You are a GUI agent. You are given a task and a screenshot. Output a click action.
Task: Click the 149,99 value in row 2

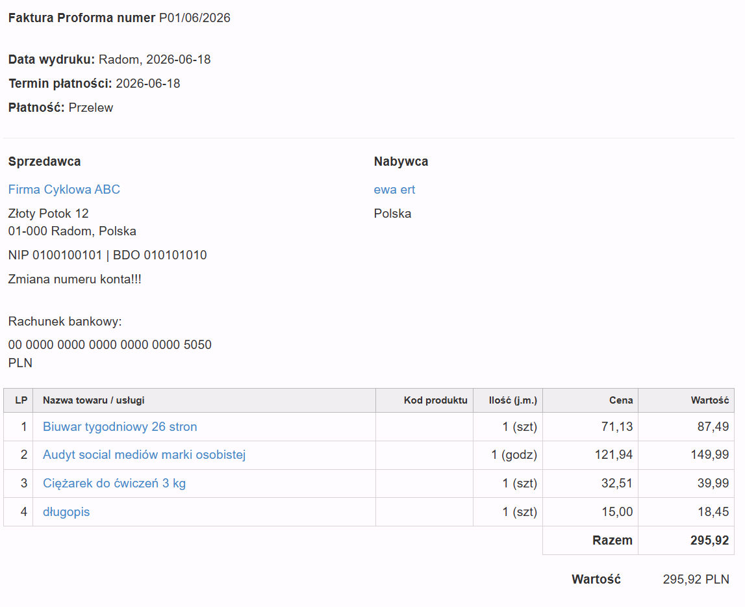click(709, 455)
